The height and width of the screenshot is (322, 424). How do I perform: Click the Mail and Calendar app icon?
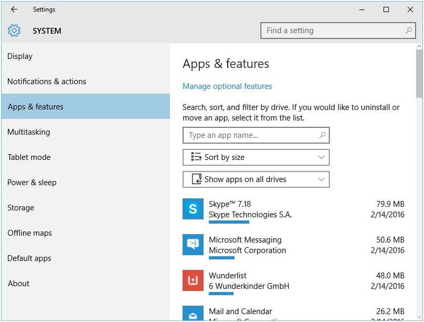coord(193,314)
